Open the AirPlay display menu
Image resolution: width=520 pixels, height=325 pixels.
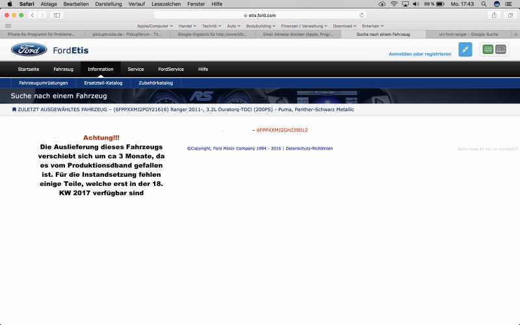(x=405, y=4)
